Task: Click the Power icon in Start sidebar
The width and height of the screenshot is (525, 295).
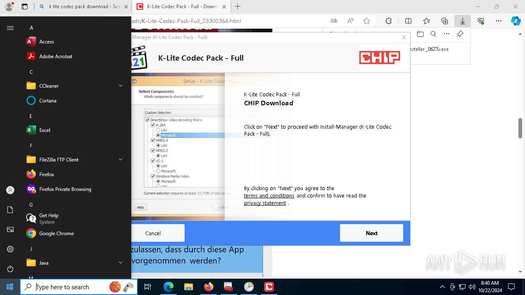Action: [x=10, y=269]
